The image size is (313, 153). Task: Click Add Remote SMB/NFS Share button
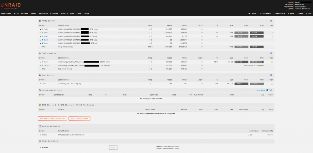point(53,119)
